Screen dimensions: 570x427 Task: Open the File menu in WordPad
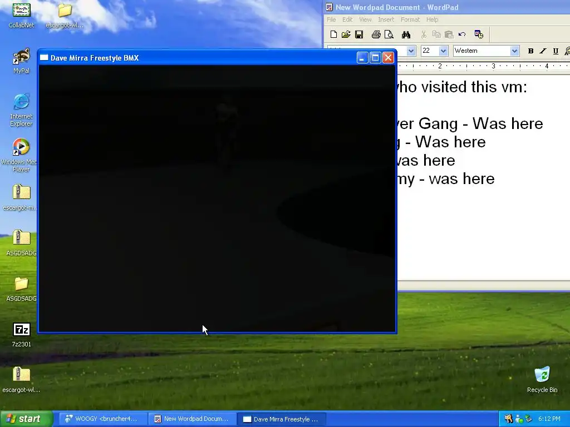[331, 19]
